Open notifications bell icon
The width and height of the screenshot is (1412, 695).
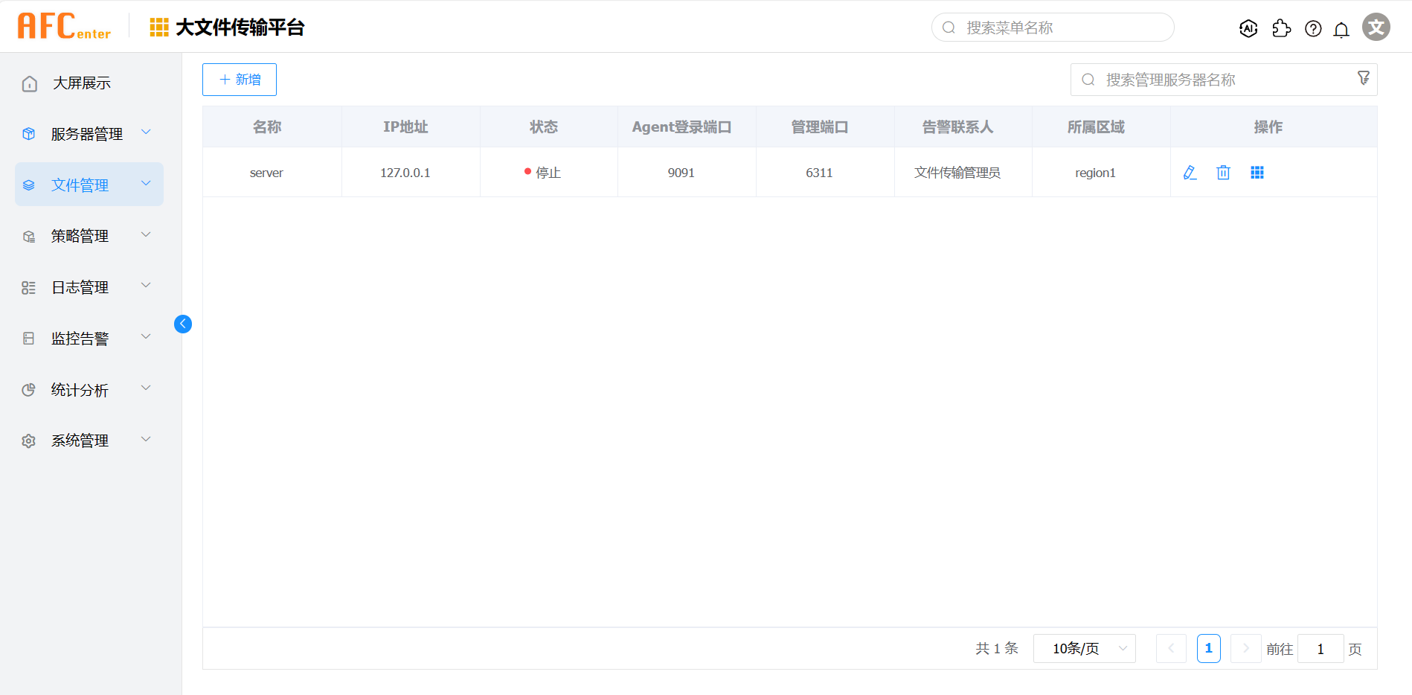click(x=1341, y=29)
